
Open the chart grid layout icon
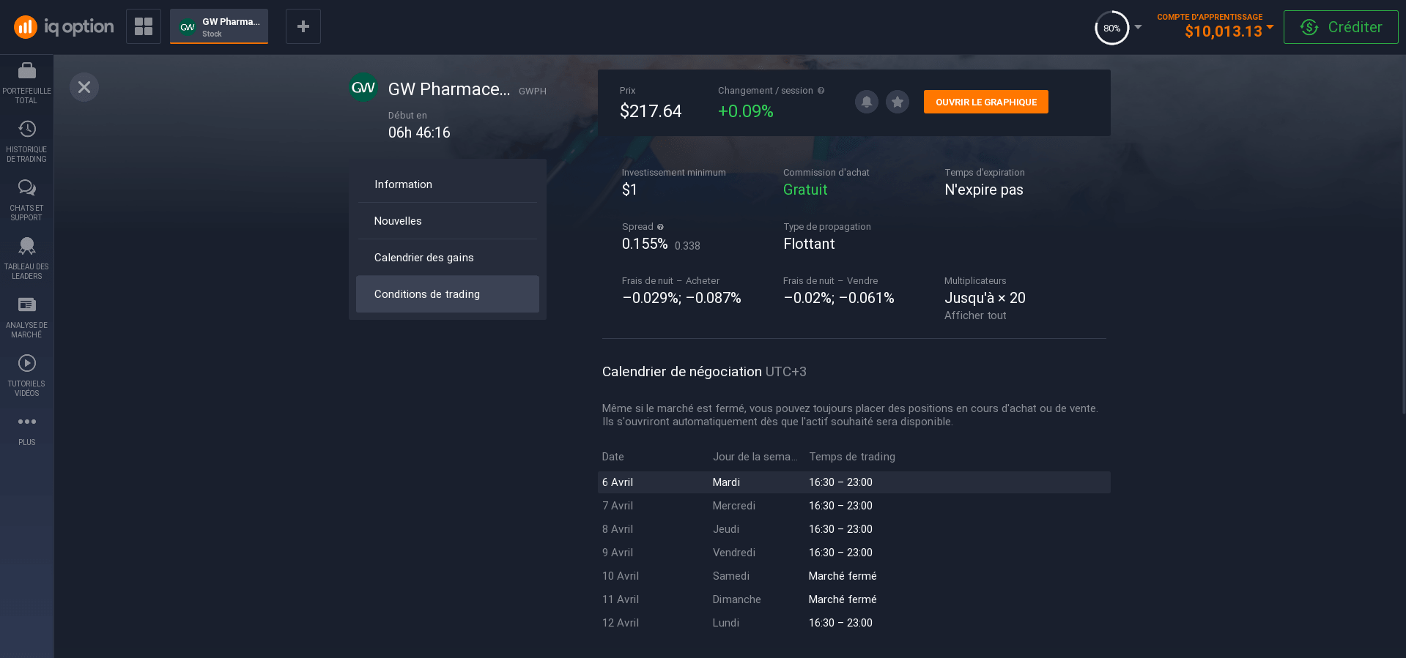pos(144,26)
